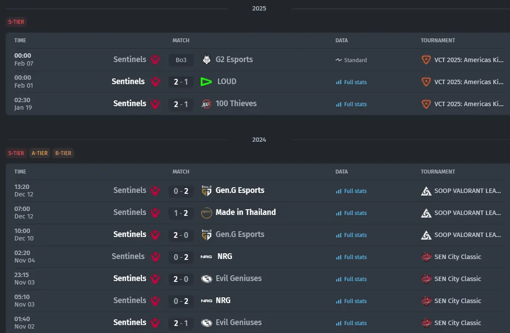
Task: Click Evil Geniuses logo in the Nov 02 match
Action: [206, 323]
